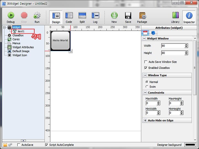Create a New widget element
Image resolution: width=199 pixels, height=149 pixels.
pos(114,17)
